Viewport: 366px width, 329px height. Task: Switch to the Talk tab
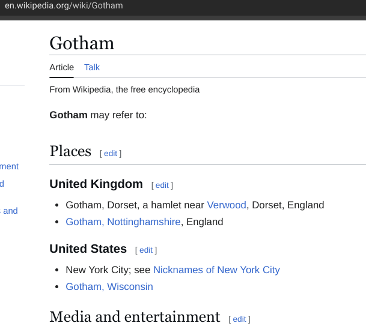(x=92, y=67)
